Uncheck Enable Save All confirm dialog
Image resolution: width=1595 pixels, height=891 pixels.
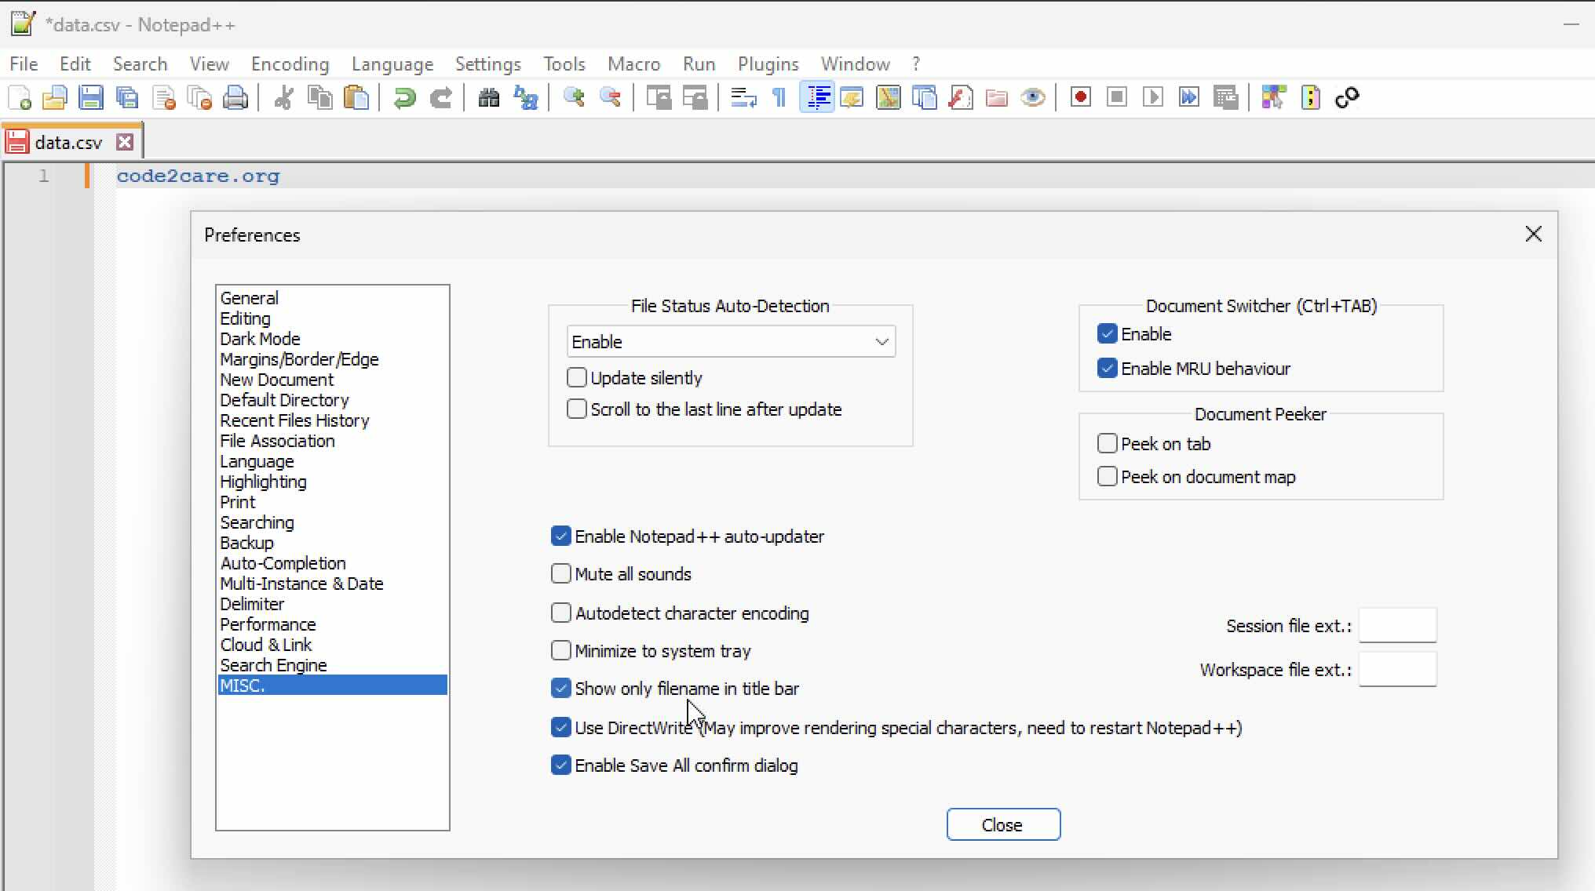coord(560,765)
